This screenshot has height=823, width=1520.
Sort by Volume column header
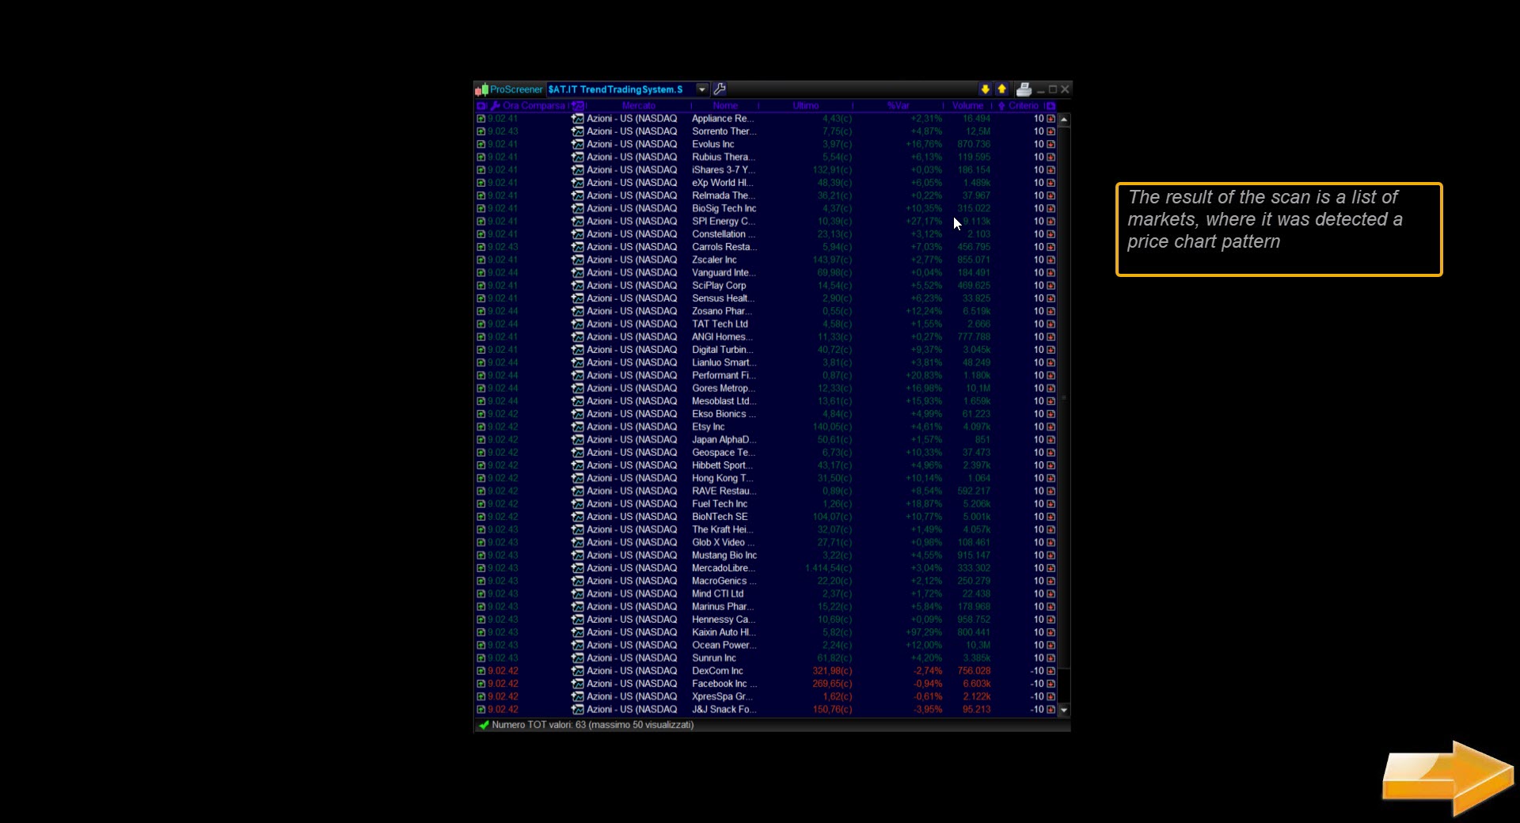point(967,105)
